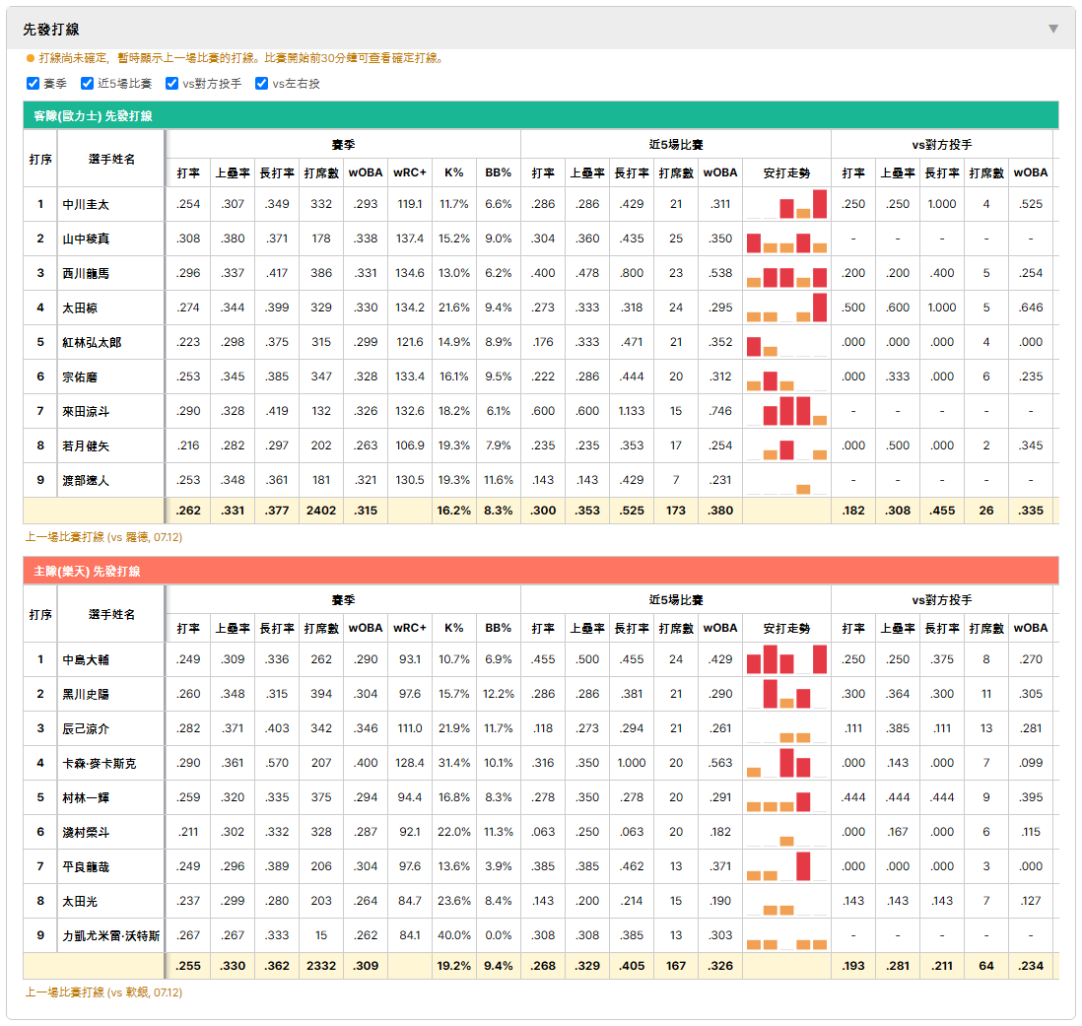Open the 上一場比賽打線 vs 軟銀 link
Viewport: 1082px width, 1026px height.
point(104,992)
